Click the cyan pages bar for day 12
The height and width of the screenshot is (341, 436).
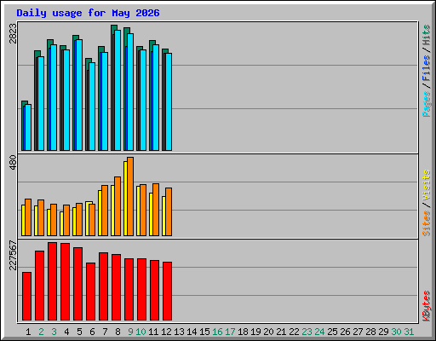click(169, 102)
